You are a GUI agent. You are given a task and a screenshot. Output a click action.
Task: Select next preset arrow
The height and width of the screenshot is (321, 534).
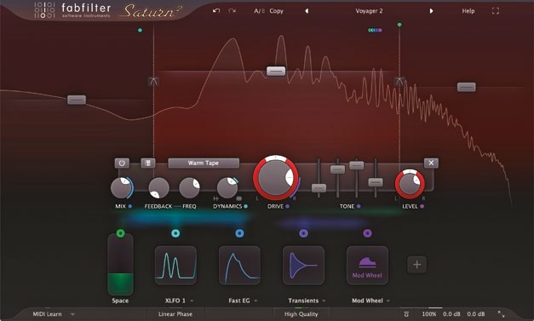click(431, 11)
